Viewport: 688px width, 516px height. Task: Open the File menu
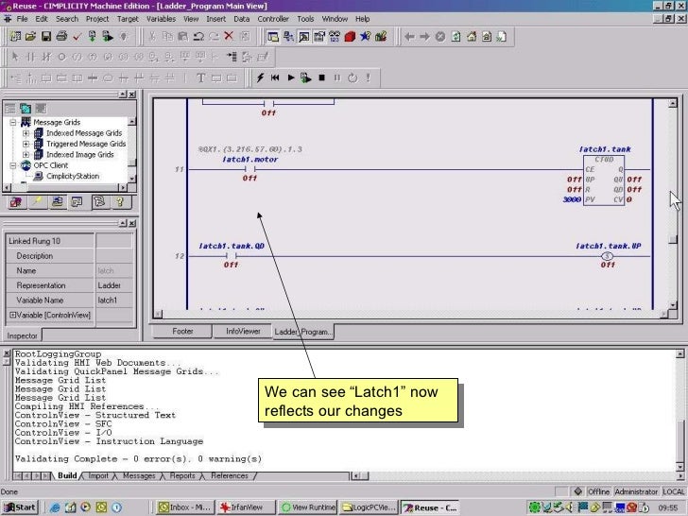click(22, 19)
